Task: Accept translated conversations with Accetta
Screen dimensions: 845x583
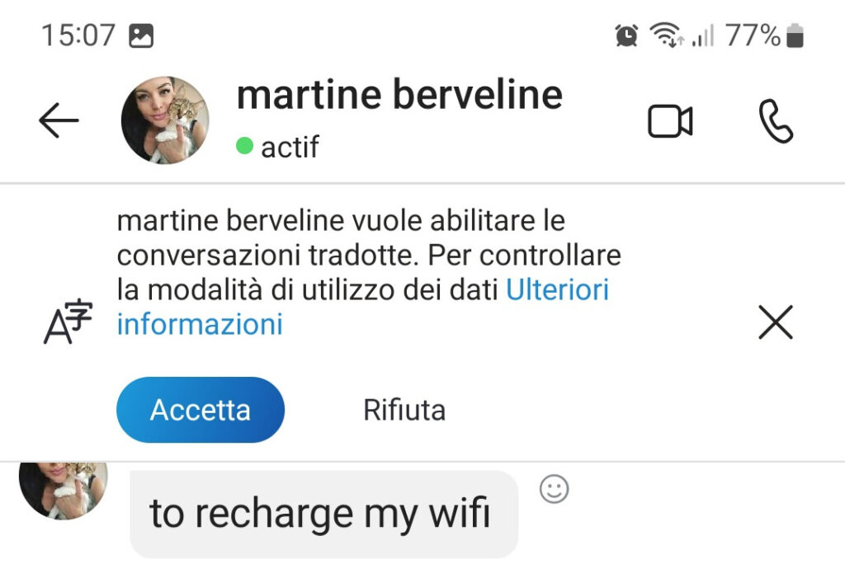Action: click(x=201, y=410)
